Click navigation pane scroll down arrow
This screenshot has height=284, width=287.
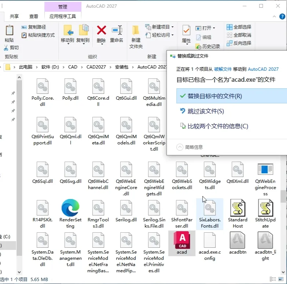pos(19,272)
